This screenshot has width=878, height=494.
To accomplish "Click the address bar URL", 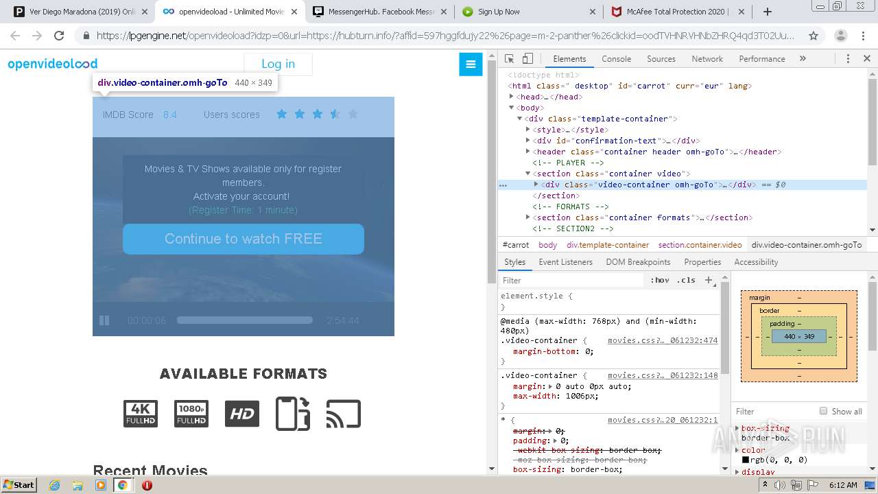I will (444, 36).
